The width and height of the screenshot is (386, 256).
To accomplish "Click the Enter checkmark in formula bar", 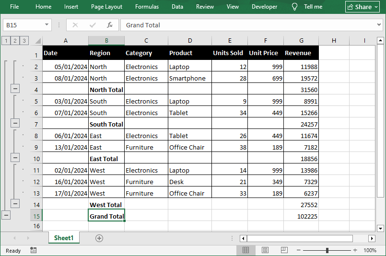I will (93, 25).
